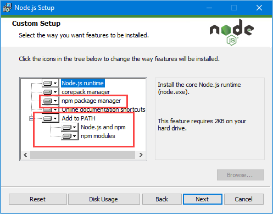
Task: Select the Online documentation shortcuts item
Action: (x=103, y=109)
